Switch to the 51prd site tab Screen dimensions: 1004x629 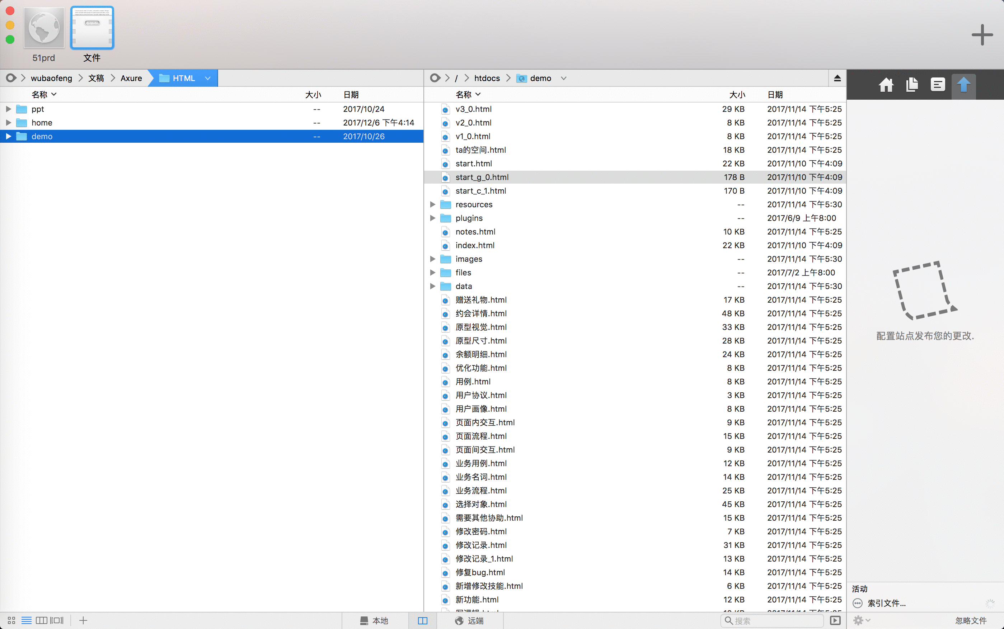coord(44,34)
